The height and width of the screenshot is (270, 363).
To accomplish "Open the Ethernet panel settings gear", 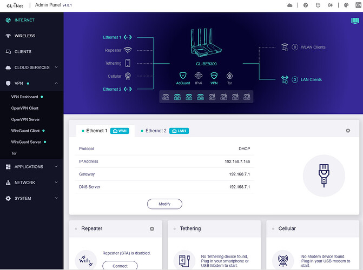I will coord(348,131).
